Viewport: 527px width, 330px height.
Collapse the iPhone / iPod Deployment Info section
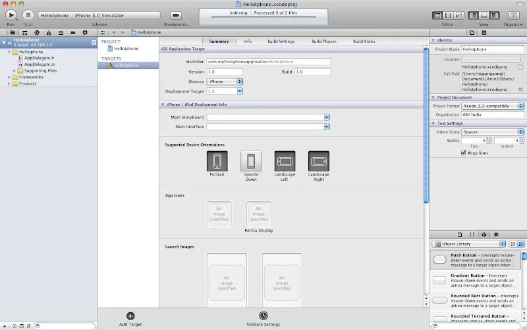[x=163, y=105]
